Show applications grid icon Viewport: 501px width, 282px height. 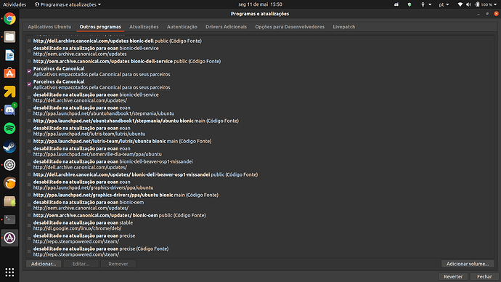click(9, 272)
